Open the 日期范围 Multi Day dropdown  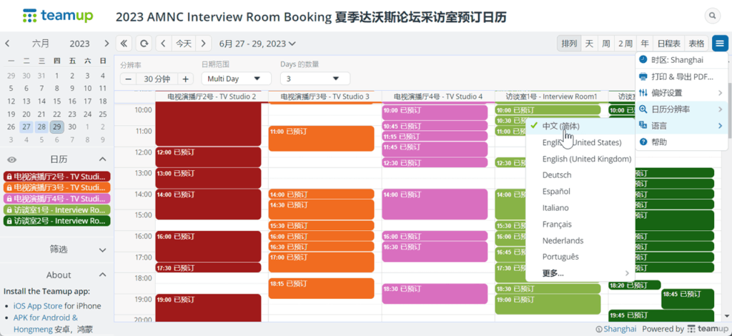[x=236, y=79]
